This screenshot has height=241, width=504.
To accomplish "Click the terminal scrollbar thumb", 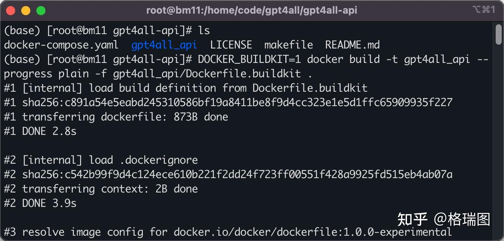I will click(498, 34).
